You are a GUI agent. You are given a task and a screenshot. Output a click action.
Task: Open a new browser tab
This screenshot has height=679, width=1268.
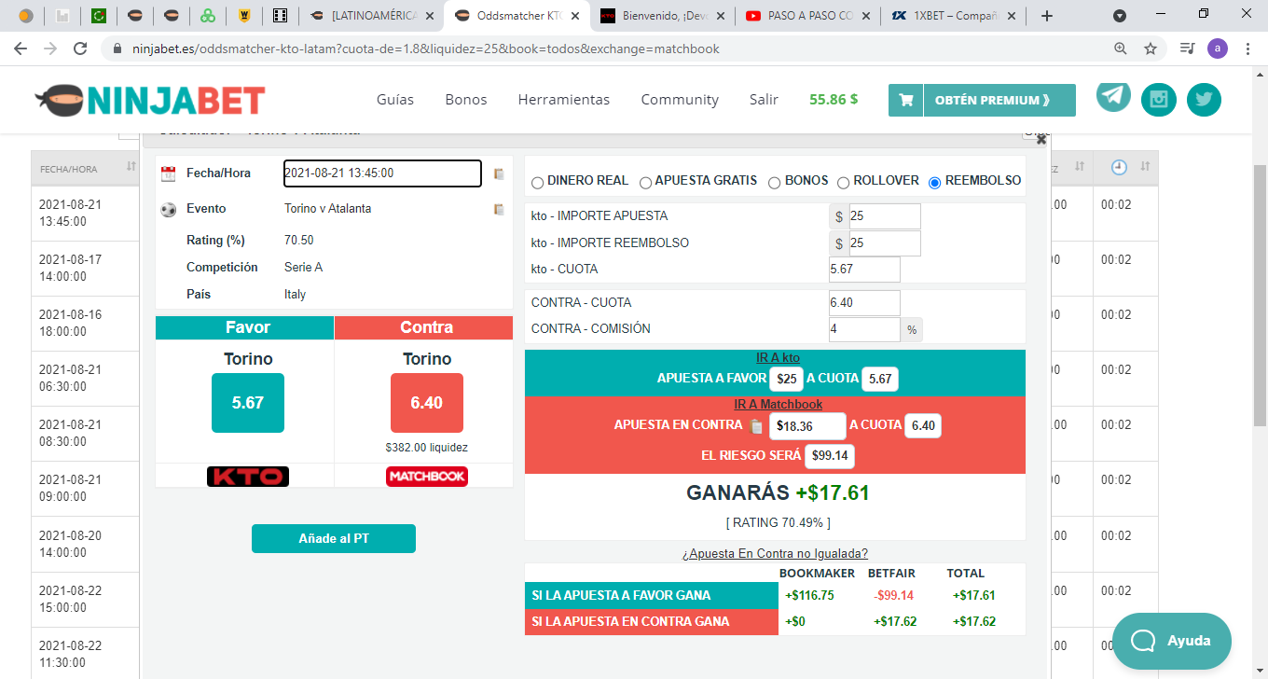pyautogui.click(x=1047, y=16)
